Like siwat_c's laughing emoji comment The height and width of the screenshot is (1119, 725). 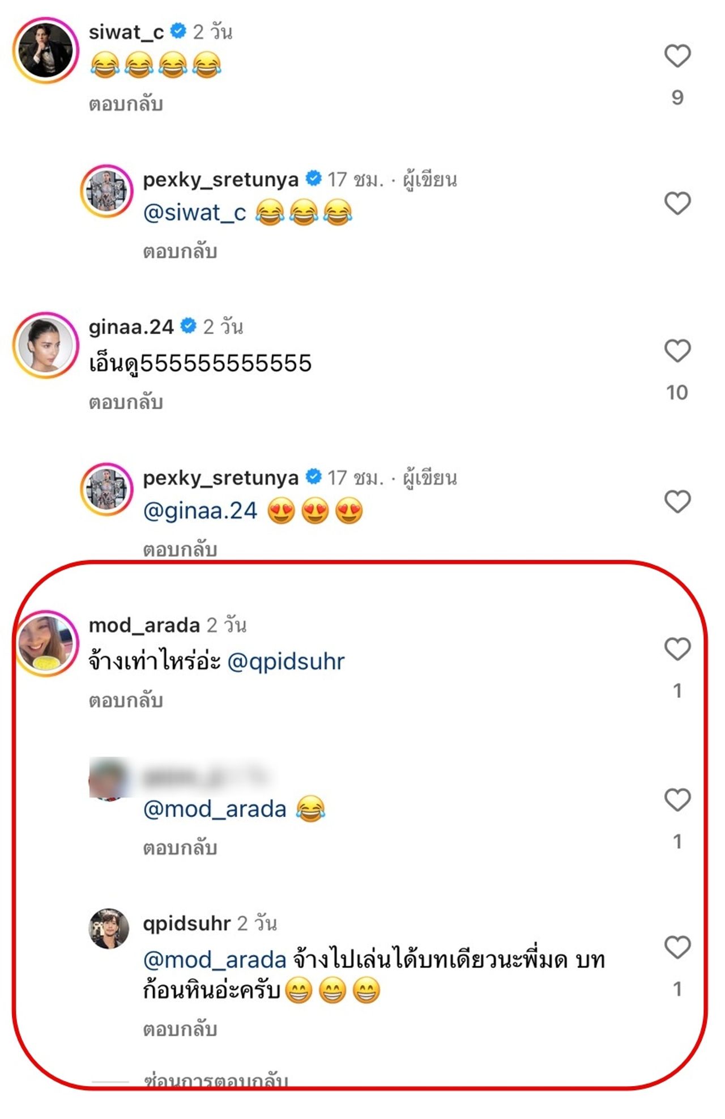click(x=677, y=56)
